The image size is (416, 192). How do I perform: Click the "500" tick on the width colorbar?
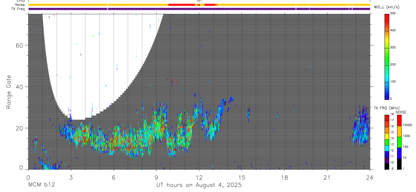pyautogui.click(x=393, y=13)
